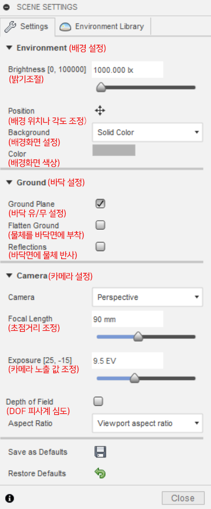The width and height of the screenshot is (211, 509).
Task: Click the wrench icon on the Settings tab
Action: pos(10,26)
